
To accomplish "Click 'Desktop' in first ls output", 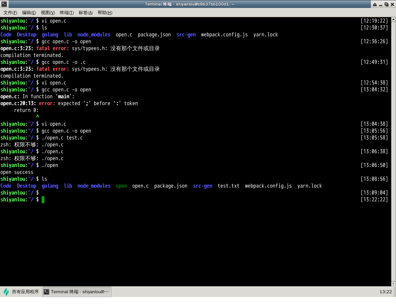I will tap(26, 35).
